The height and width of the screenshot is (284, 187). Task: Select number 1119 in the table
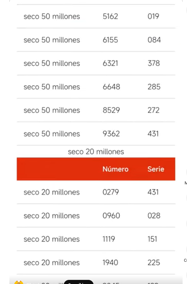[x=109, y=239]
